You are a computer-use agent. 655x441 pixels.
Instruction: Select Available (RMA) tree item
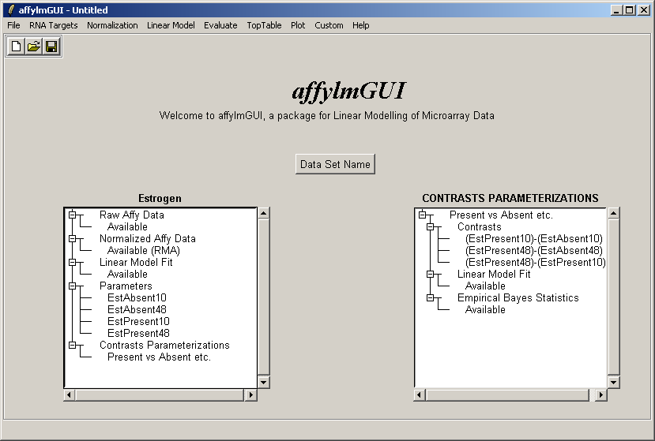[143, 250]
